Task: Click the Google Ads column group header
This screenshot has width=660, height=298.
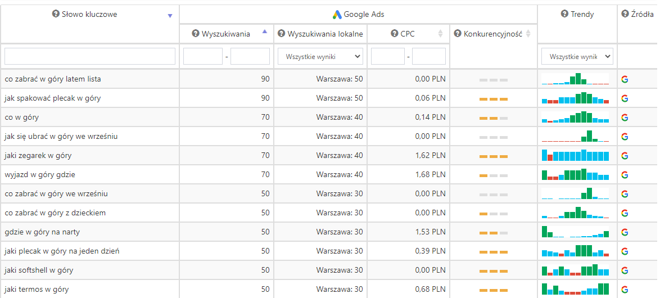Action: 358,14
